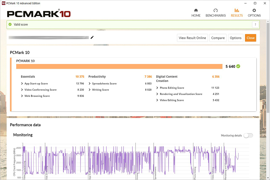Click the App Start-up value 13 796

pos(80,83)
